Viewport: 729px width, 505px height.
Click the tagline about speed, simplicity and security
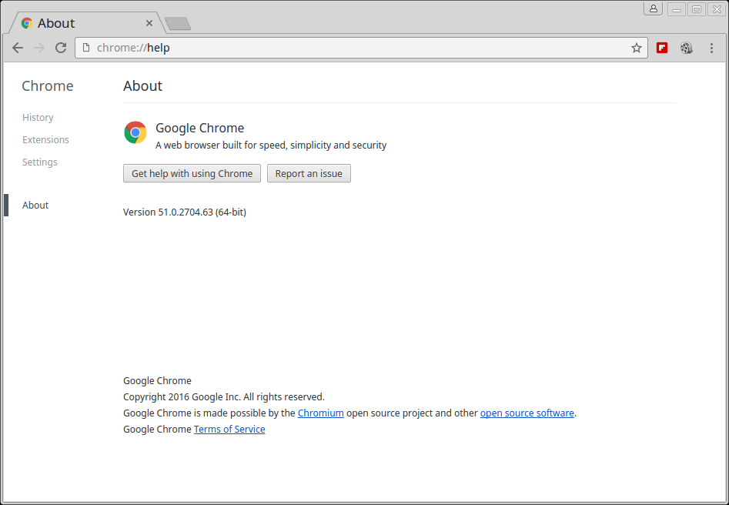pyautogui.click(x=271, y=145)
